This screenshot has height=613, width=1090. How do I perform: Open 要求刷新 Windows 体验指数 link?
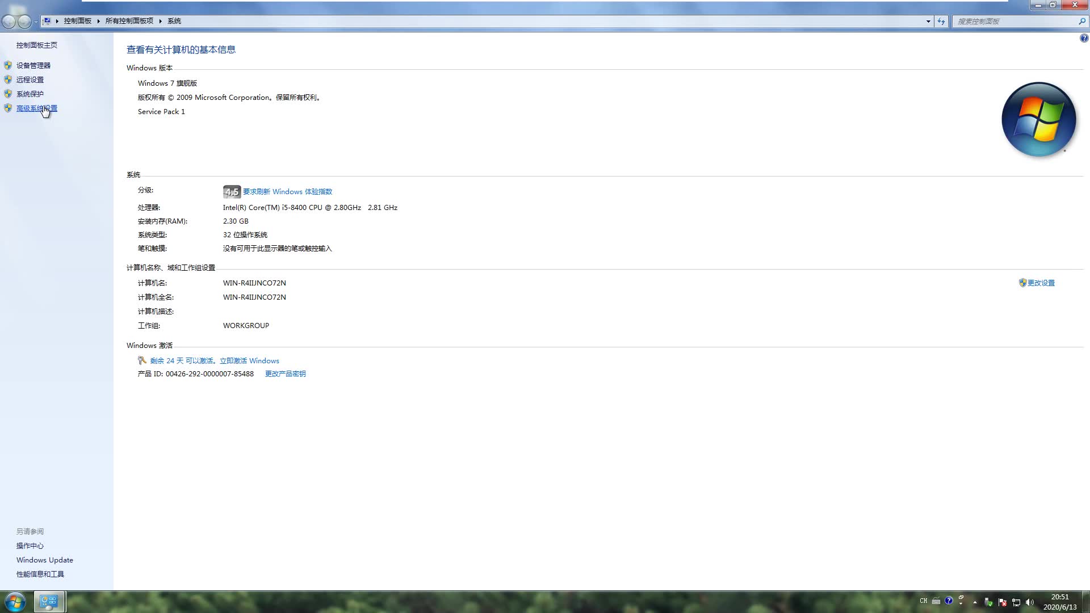(287, 192)
